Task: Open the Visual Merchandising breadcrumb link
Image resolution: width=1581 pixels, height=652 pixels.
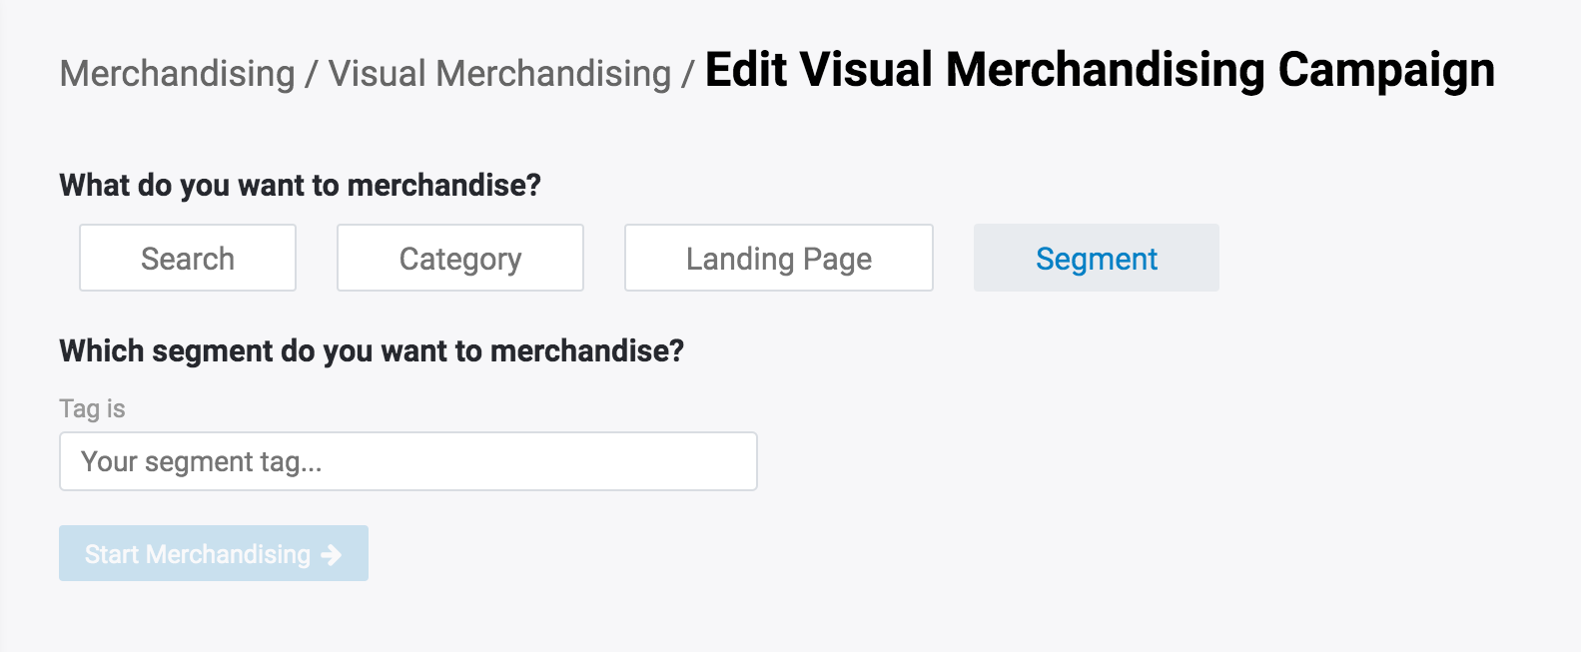Action: pos(499,74)
